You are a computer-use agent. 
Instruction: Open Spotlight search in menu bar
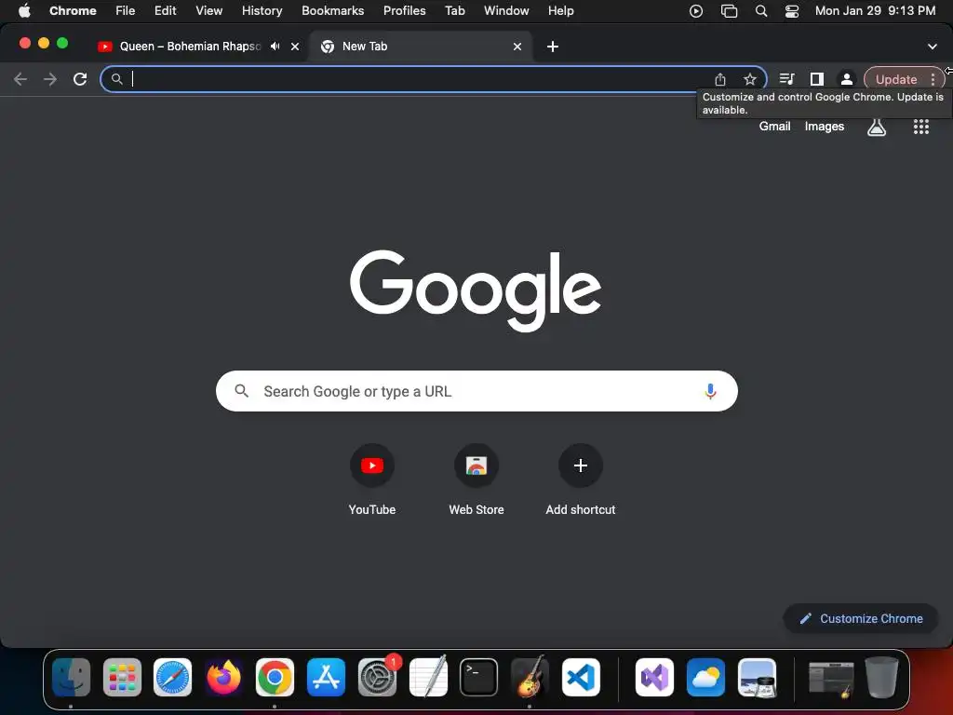[761, 11]
